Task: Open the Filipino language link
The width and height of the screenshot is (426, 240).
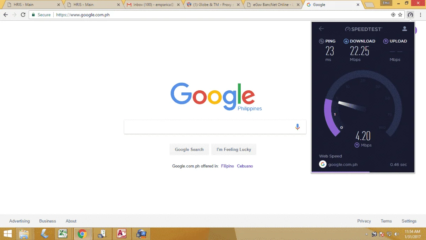Action: tap(228, 166)
